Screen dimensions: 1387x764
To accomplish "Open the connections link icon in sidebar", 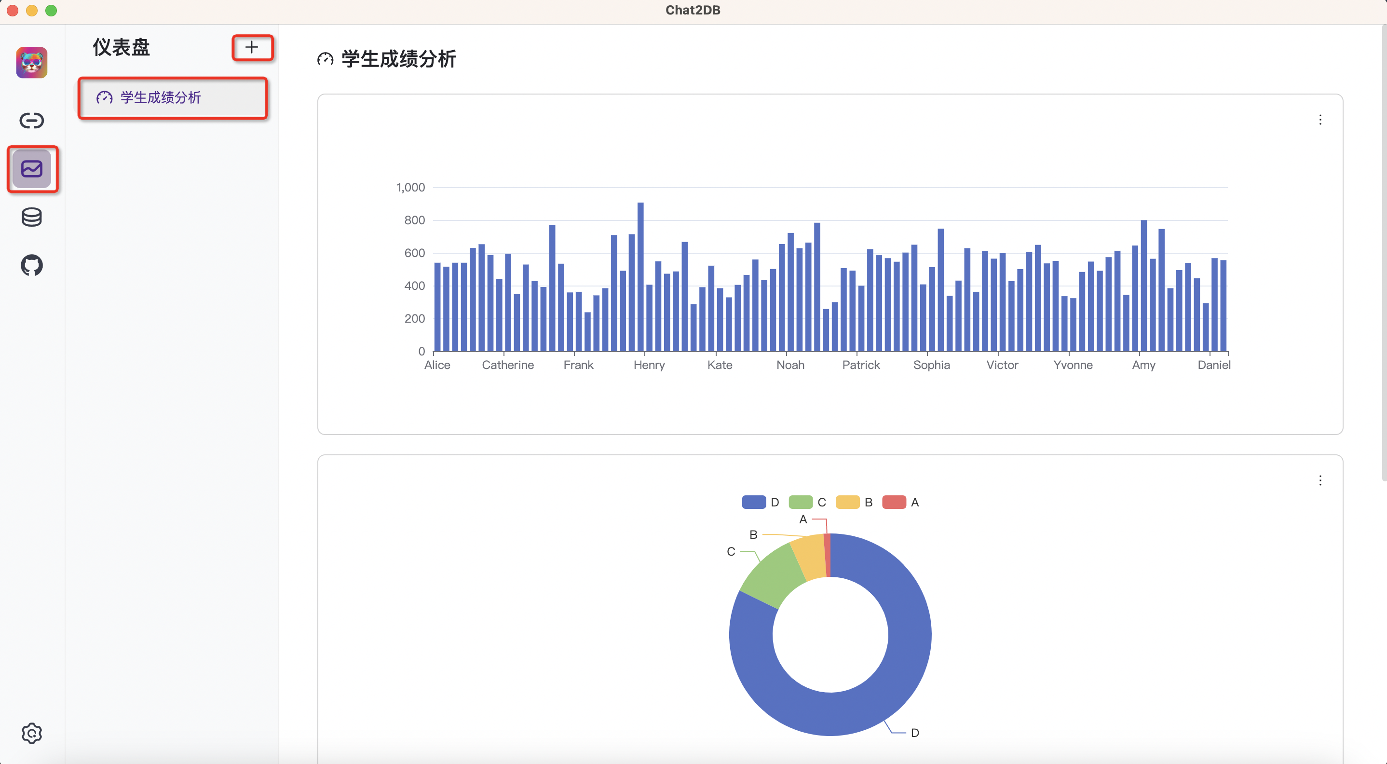I will point(32,121).
